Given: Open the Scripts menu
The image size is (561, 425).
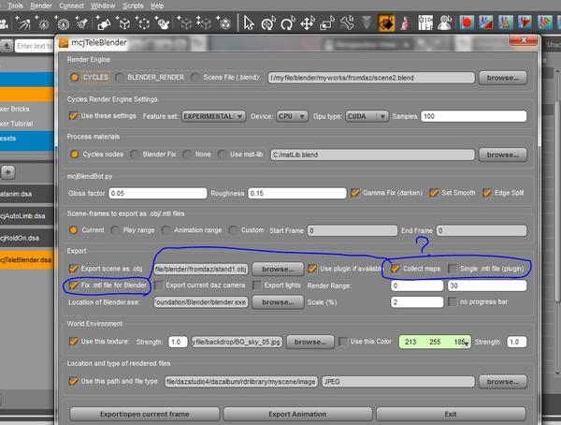Looking at the screenshot, I should pos(133,6).
